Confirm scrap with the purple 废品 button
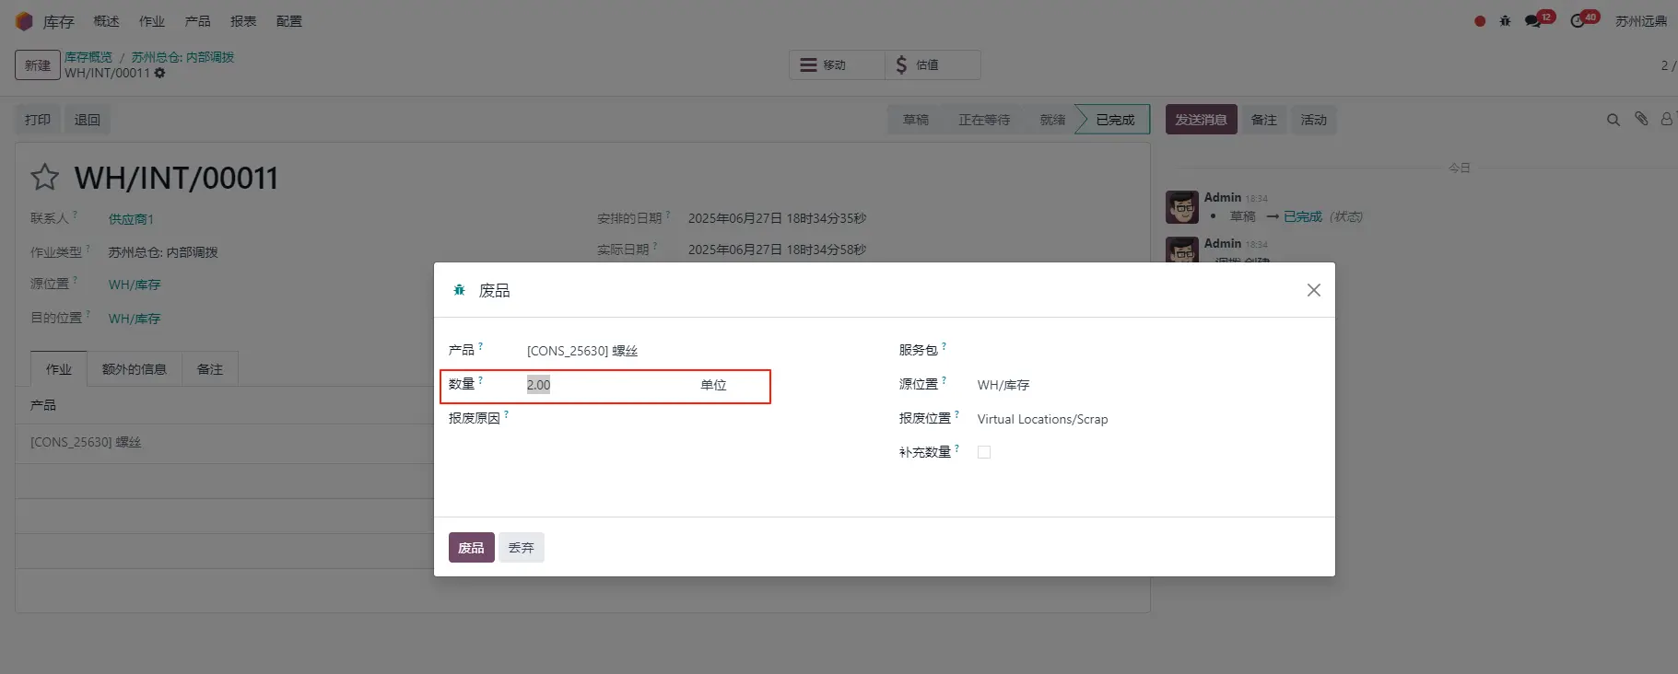The image size is (1678, 674). coord(471,548)
